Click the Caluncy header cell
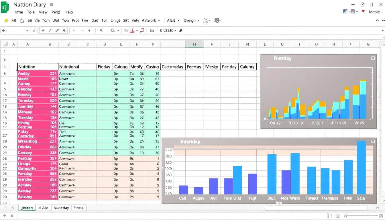Image resolution: width=385 pixels, height=220 pixels. 247,67
